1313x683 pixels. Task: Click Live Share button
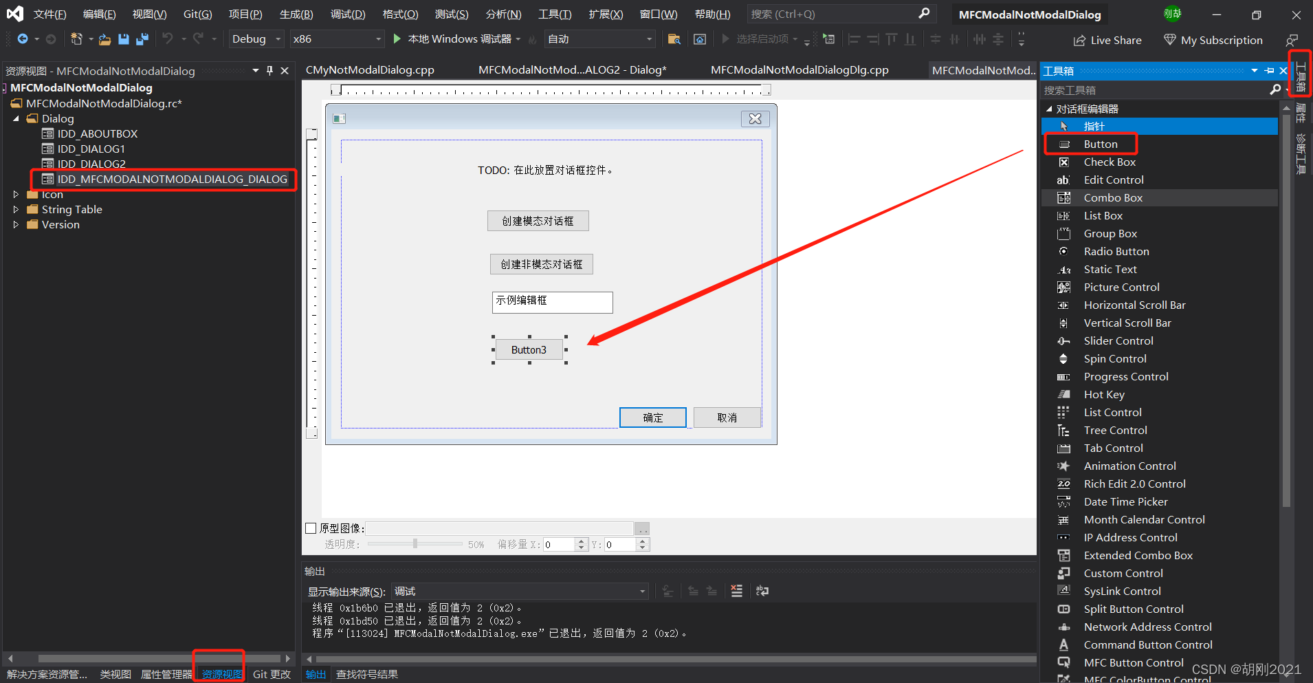tap(1107, 41)
